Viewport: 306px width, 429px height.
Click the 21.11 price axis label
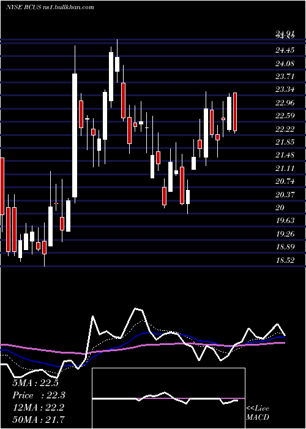coord(285,169)
